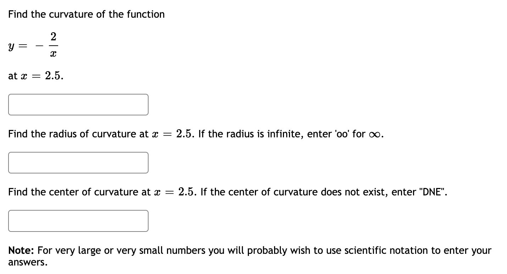Select the answer field above the Note text

(x=78, y=221)
